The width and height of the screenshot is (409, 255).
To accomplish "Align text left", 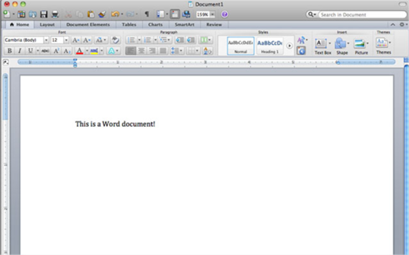I will tap(130, 50).
